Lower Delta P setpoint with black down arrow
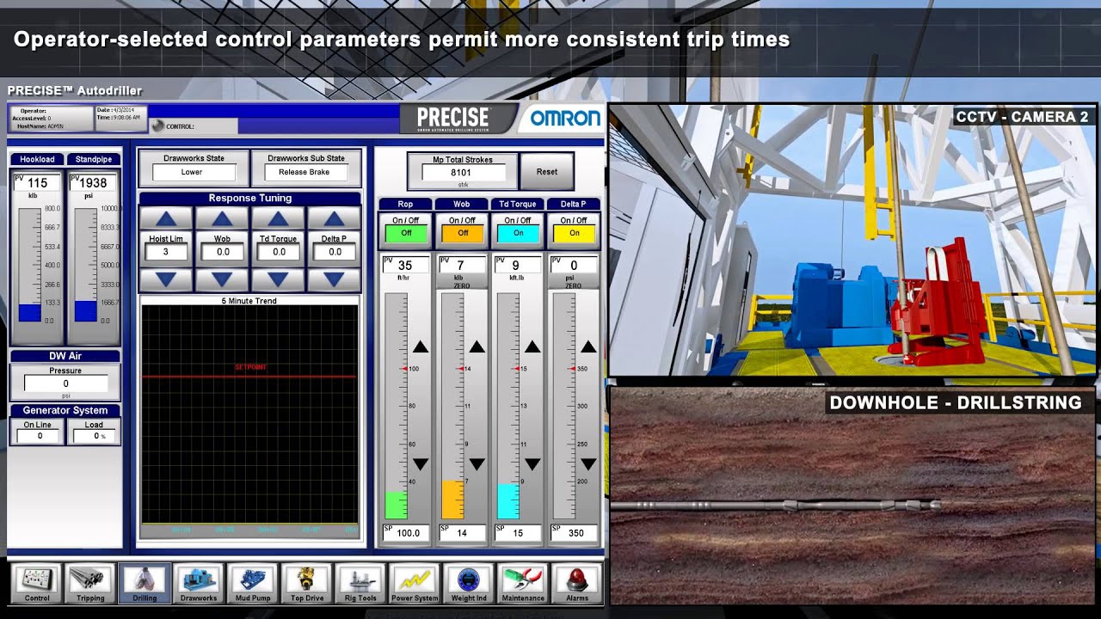 pos(588,464)
